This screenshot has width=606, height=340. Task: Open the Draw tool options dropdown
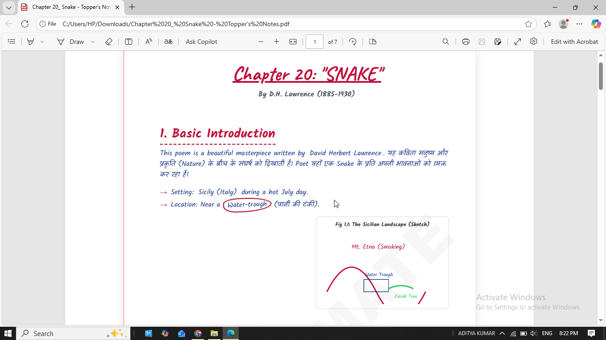(93, 42)
